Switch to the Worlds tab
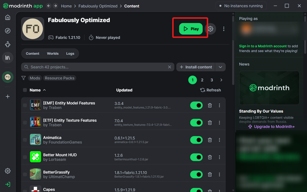 52,53
